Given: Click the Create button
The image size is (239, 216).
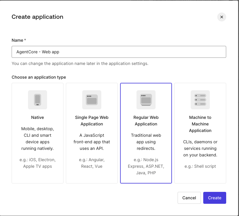Looking at the screenshot, I should tap(215, 198).
